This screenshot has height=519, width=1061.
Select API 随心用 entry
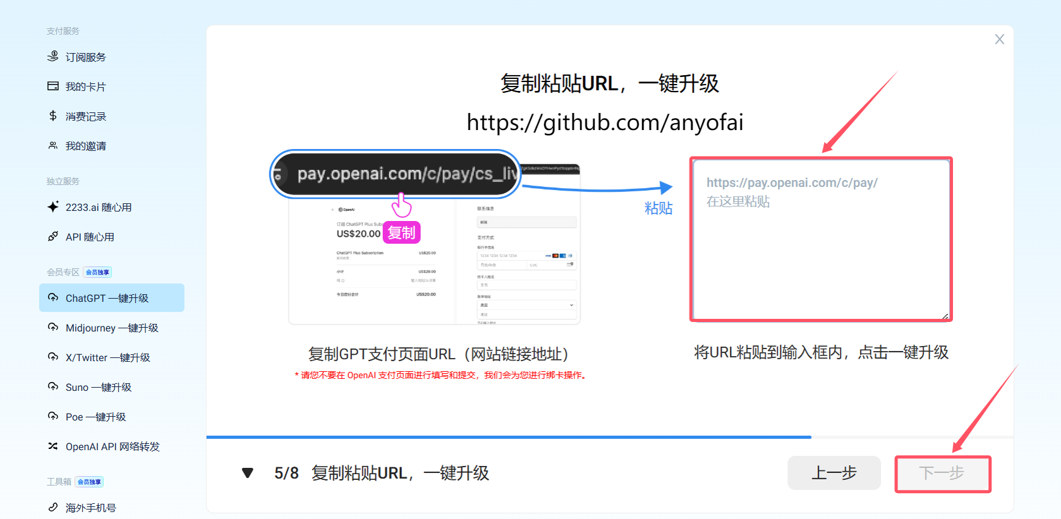click(x=112, y=237)
